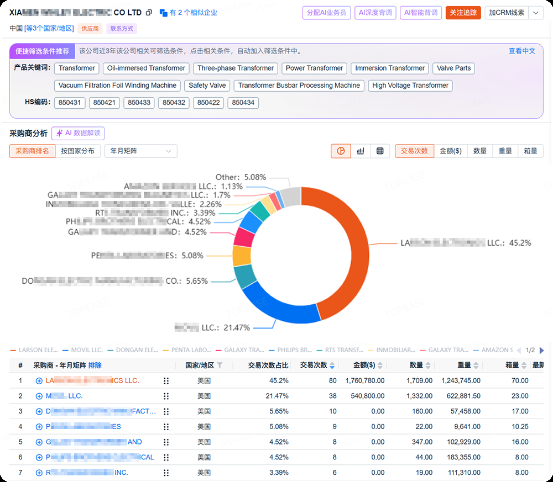Viewport: 553px width, 482px height.
Task: Add HS code 850434 filter
Action: click(x=243, y=103)
